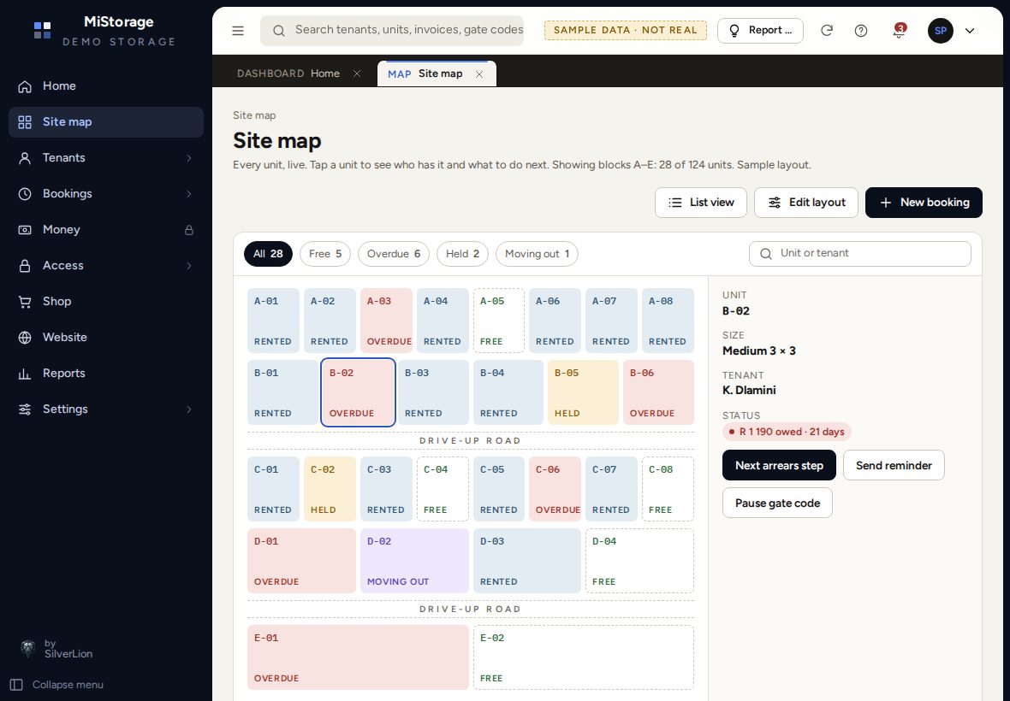This screenshot has height=701, width=1010.
Task: Select overdue unit B-06
Action: click(x=658, y=392)
